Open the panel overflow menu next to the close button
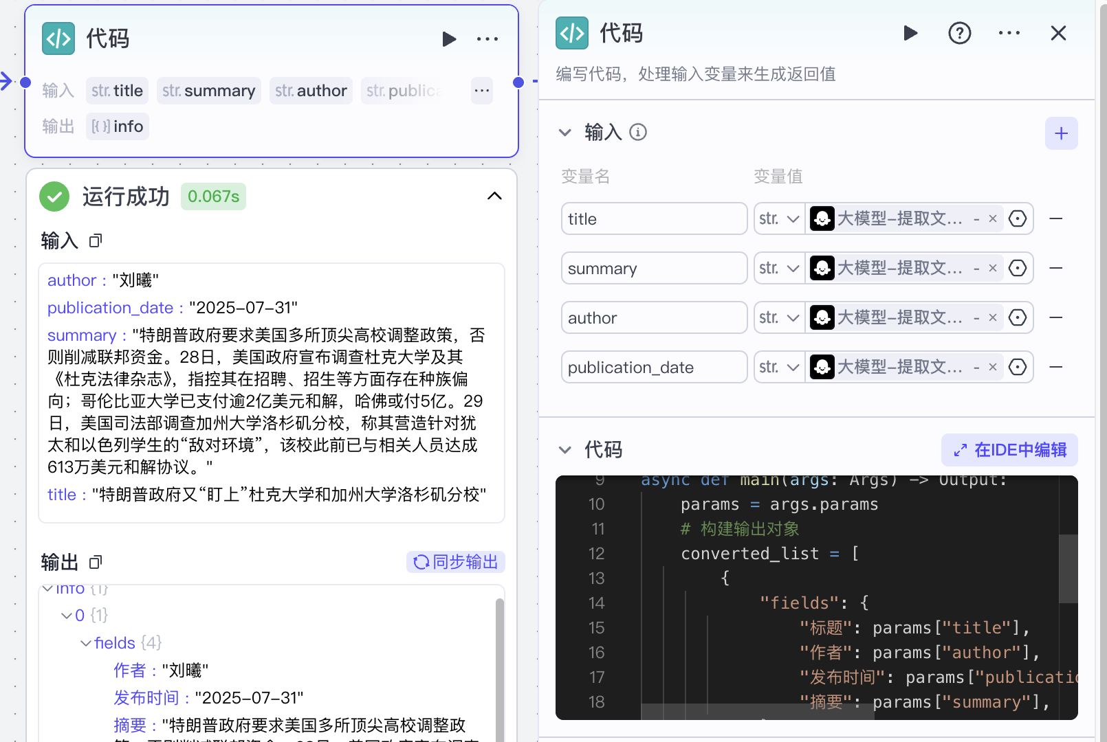This screenshot has height=742, width=1107. coord(1009,33)
